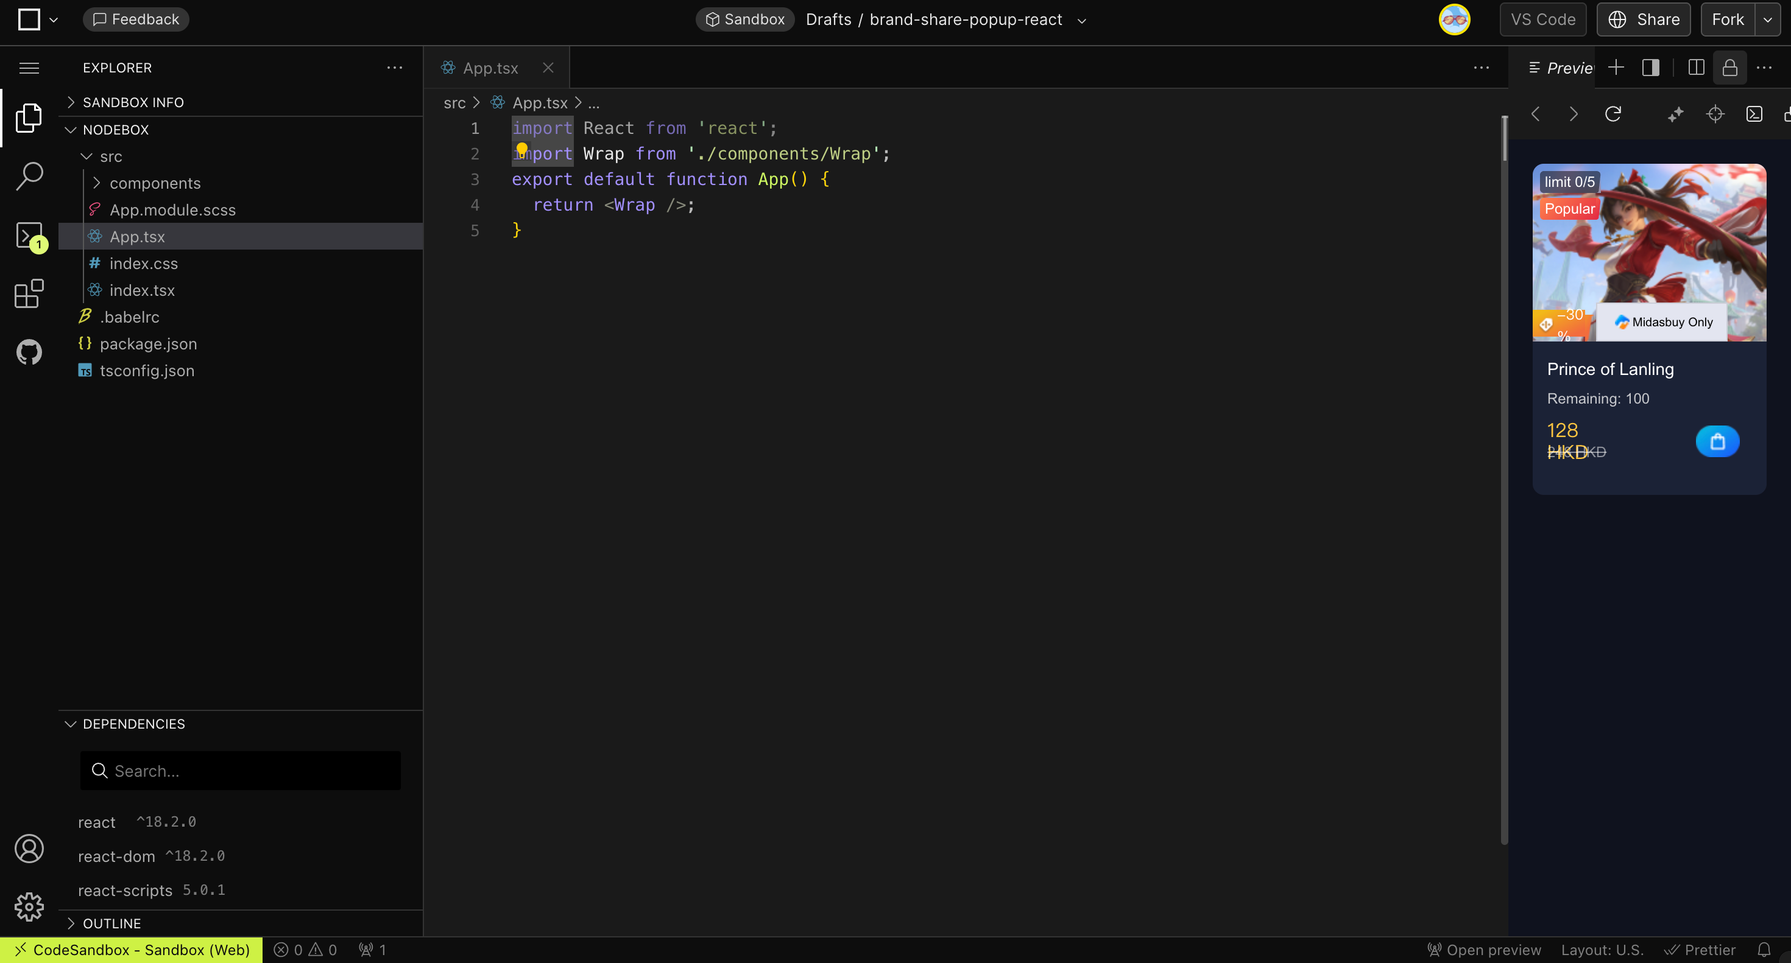The image size is (1791, 963).
Task: Open the preview console icon
Action: point(1754,113)
